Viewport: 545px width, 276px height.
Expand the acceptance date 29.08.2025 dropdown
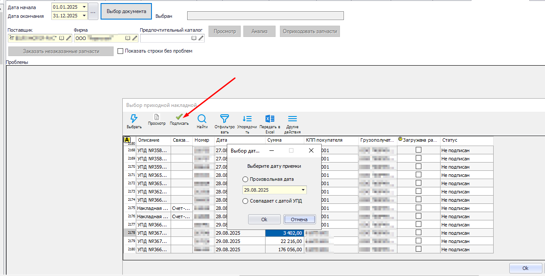[x=303, y=190]
